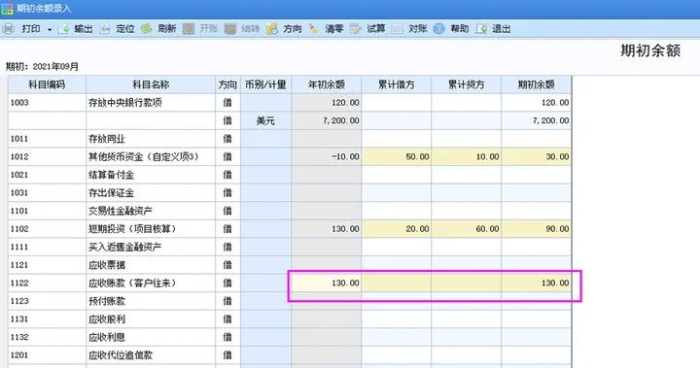Viewport: 700px width, 368px height.
Task: Click the 期初余额 column header
Action: point(536,84)
